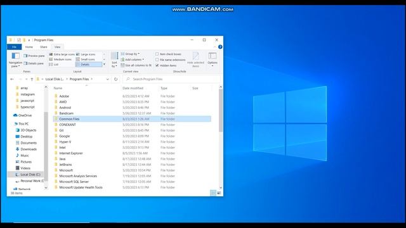Expand the layout gallery more arrow

[x=104, y=65]
